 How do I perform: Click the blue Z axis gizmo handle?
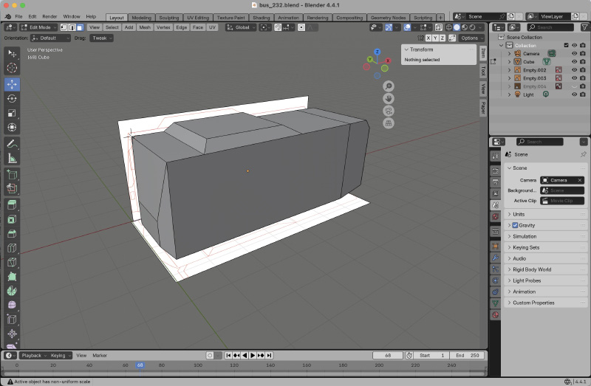(x=377, y=52)
